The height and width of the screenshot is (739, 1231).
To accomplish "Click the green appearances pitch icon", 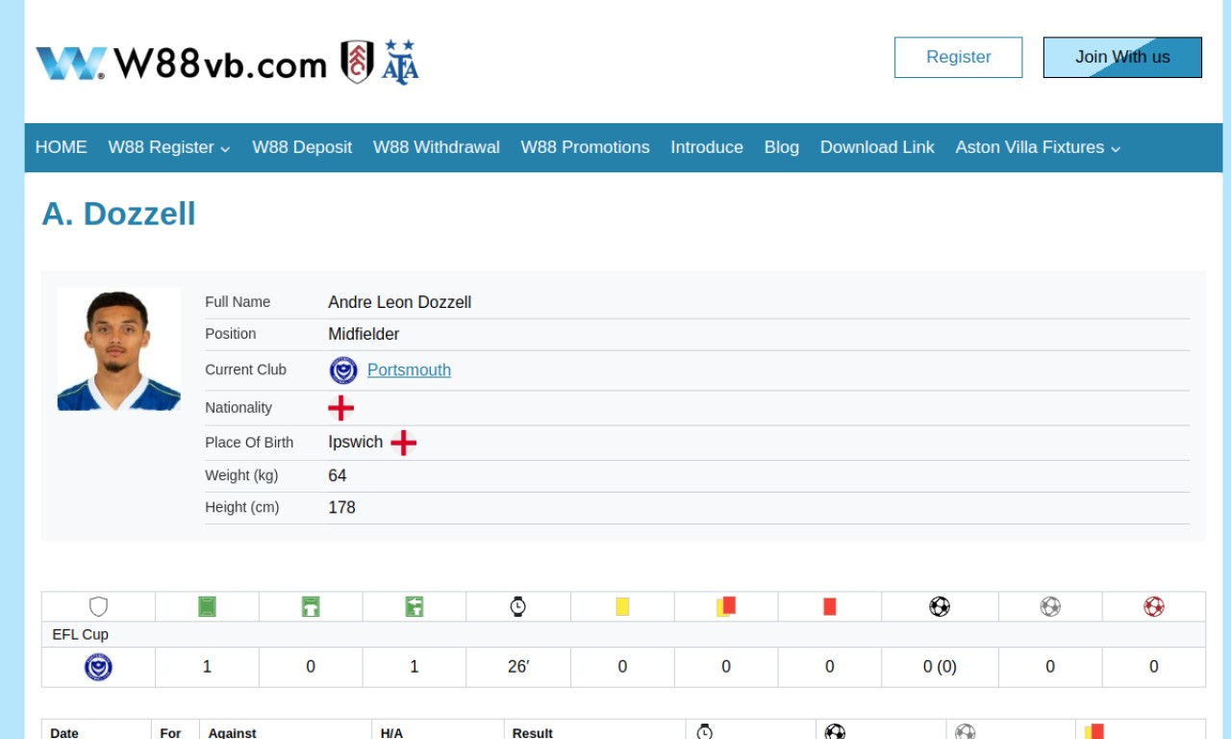I will click(207, 606).
